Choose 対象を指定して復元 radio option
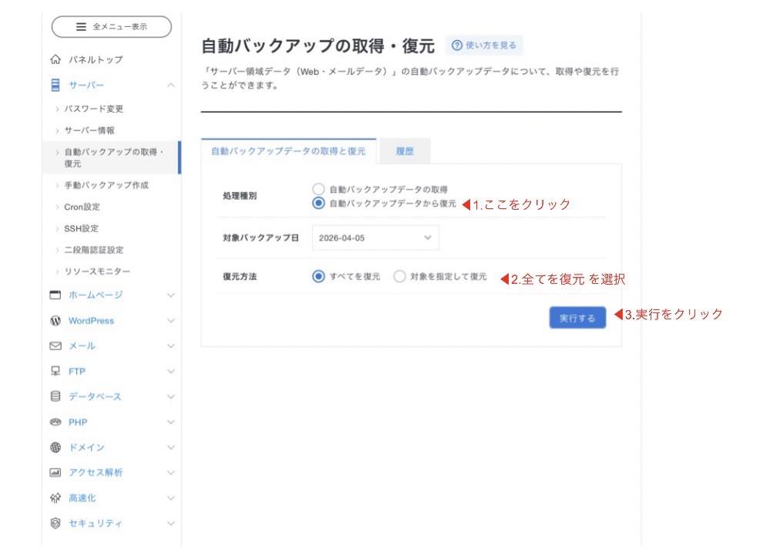 tap(399, 276)
